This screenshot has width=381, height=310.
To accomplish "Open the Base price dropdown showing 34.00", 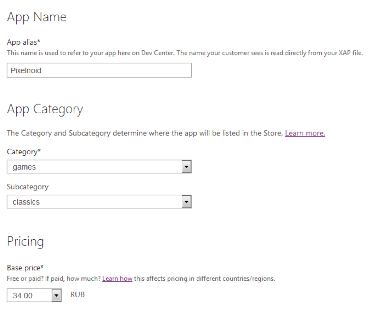I will click(30, 296).
